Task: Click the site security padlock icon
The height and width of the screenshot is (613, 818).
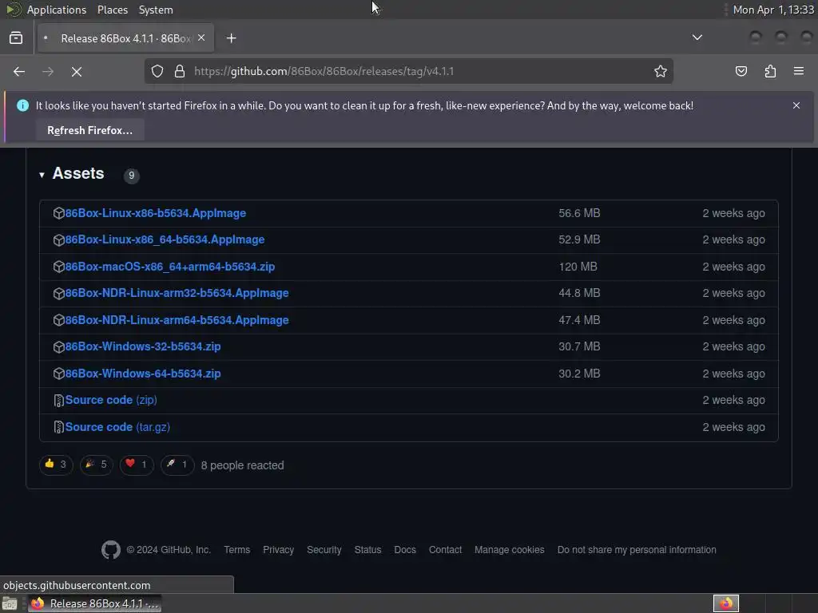Action: 180,71
